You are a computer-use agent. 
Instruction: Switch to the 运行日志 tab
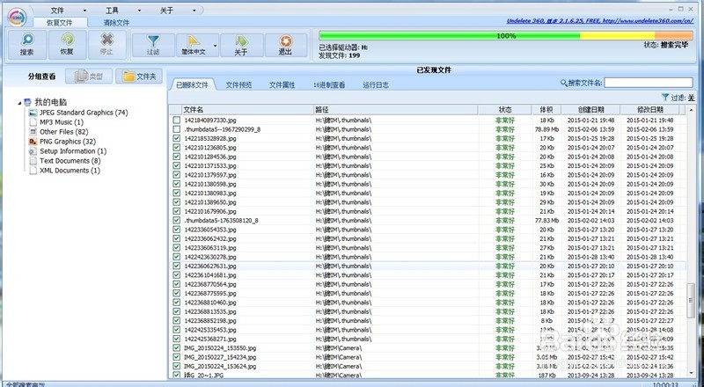tap(376, 84)
